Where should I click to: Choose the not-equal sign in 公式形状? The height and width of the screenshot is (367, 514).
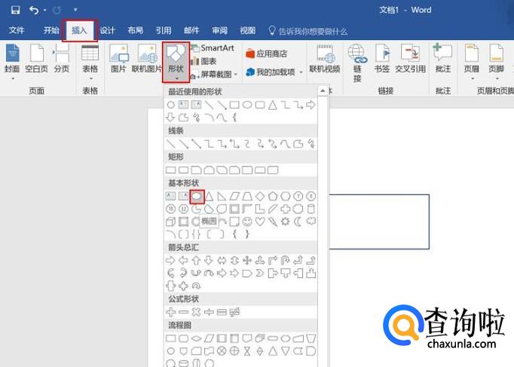pos(234,312)
